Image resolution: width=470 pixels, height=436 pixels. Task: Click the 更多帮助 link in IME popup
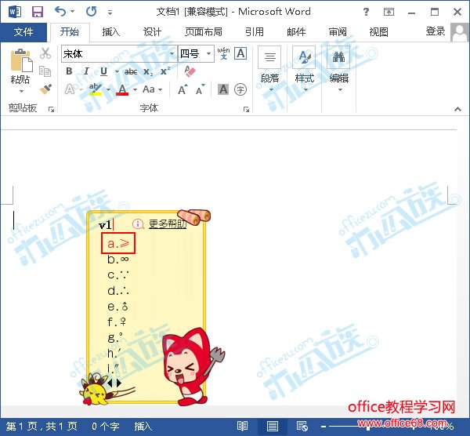pyautogui.click(x=168, y=223)
